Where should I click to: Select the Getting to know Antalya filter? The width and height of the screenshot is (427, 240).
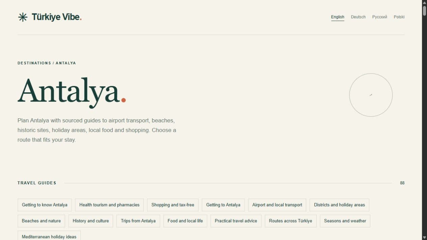pyautogui.click(x=45, y=205)
